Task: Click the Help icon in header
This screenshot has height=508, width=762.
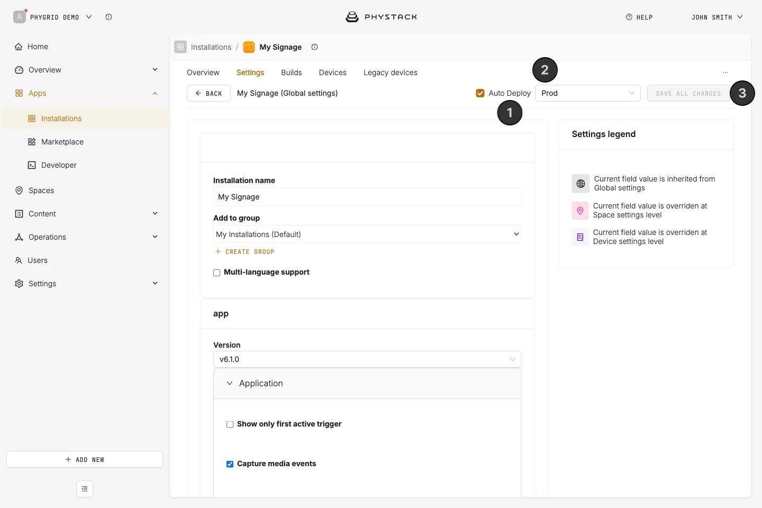Action: (x=629, y=17)
